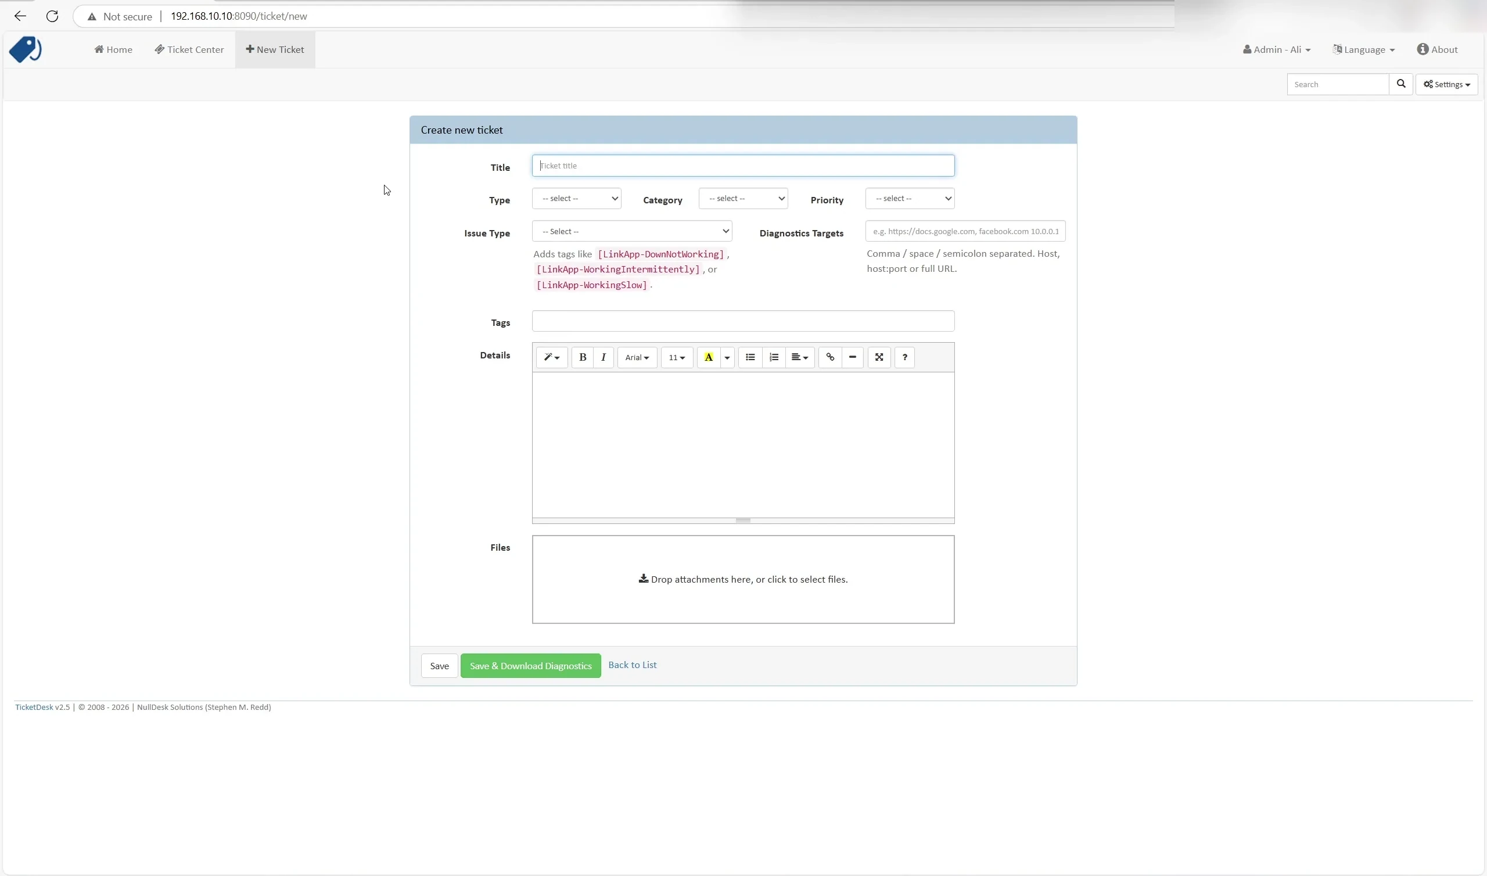Click the Details editor resize handle
The image size is (1487, 876).
coord(743,520)
